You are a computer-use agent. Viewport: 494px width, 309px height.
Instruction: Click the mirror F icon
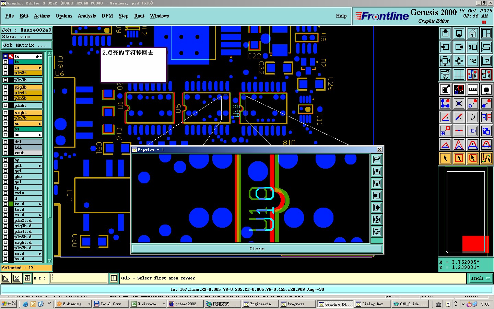[486, 117]
